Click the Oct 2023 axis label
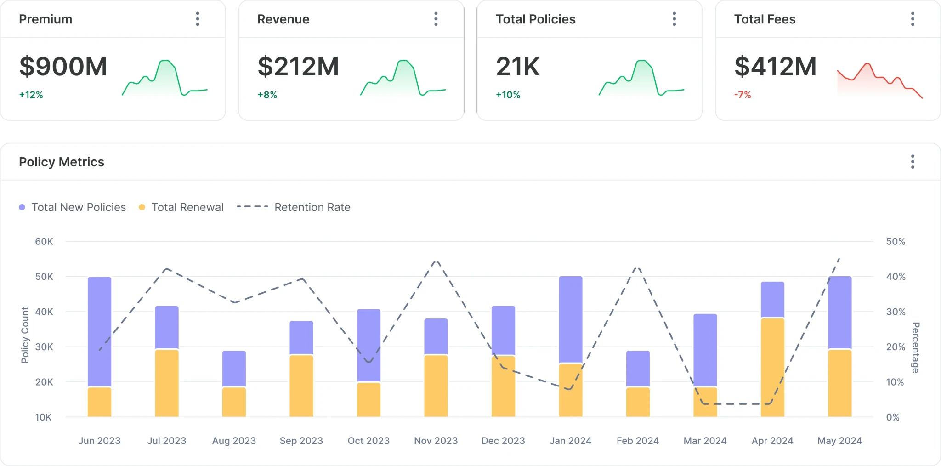This screenshot has height=466, width=941. tap(368, 441)
